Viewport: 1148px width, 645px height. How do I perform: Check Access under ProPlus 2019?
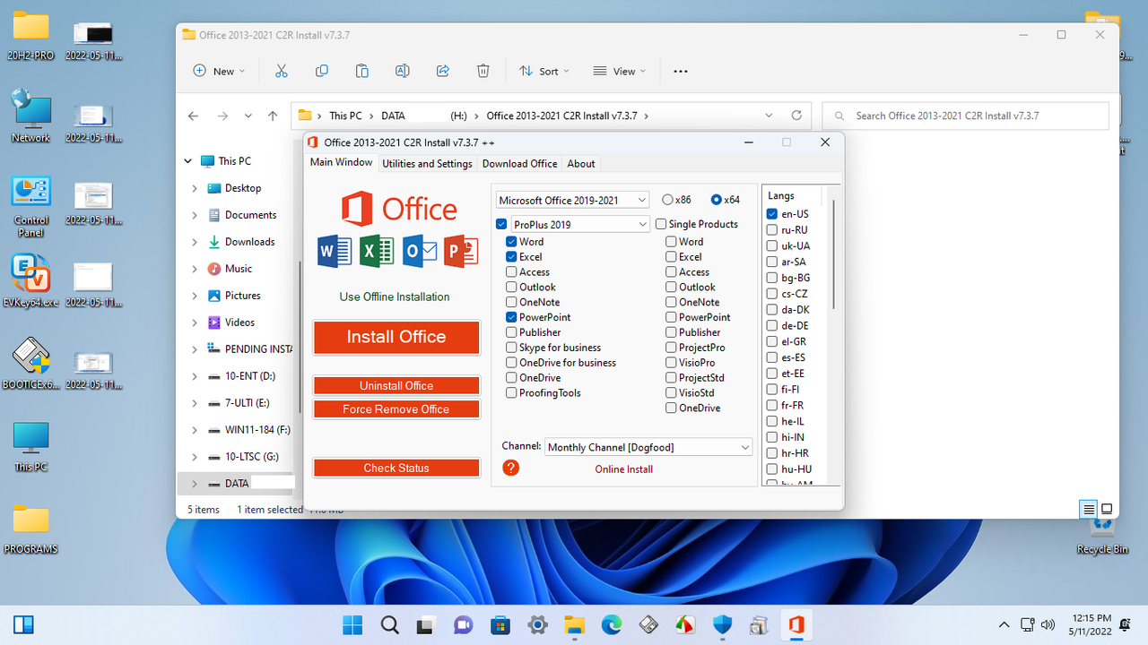[x=511, y=272]
